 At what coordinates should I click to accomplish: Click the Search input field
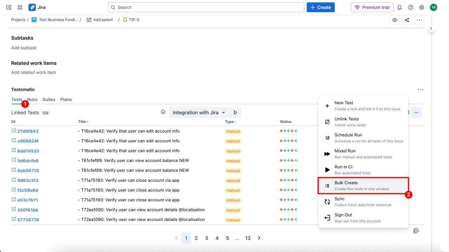coord(206,7)
